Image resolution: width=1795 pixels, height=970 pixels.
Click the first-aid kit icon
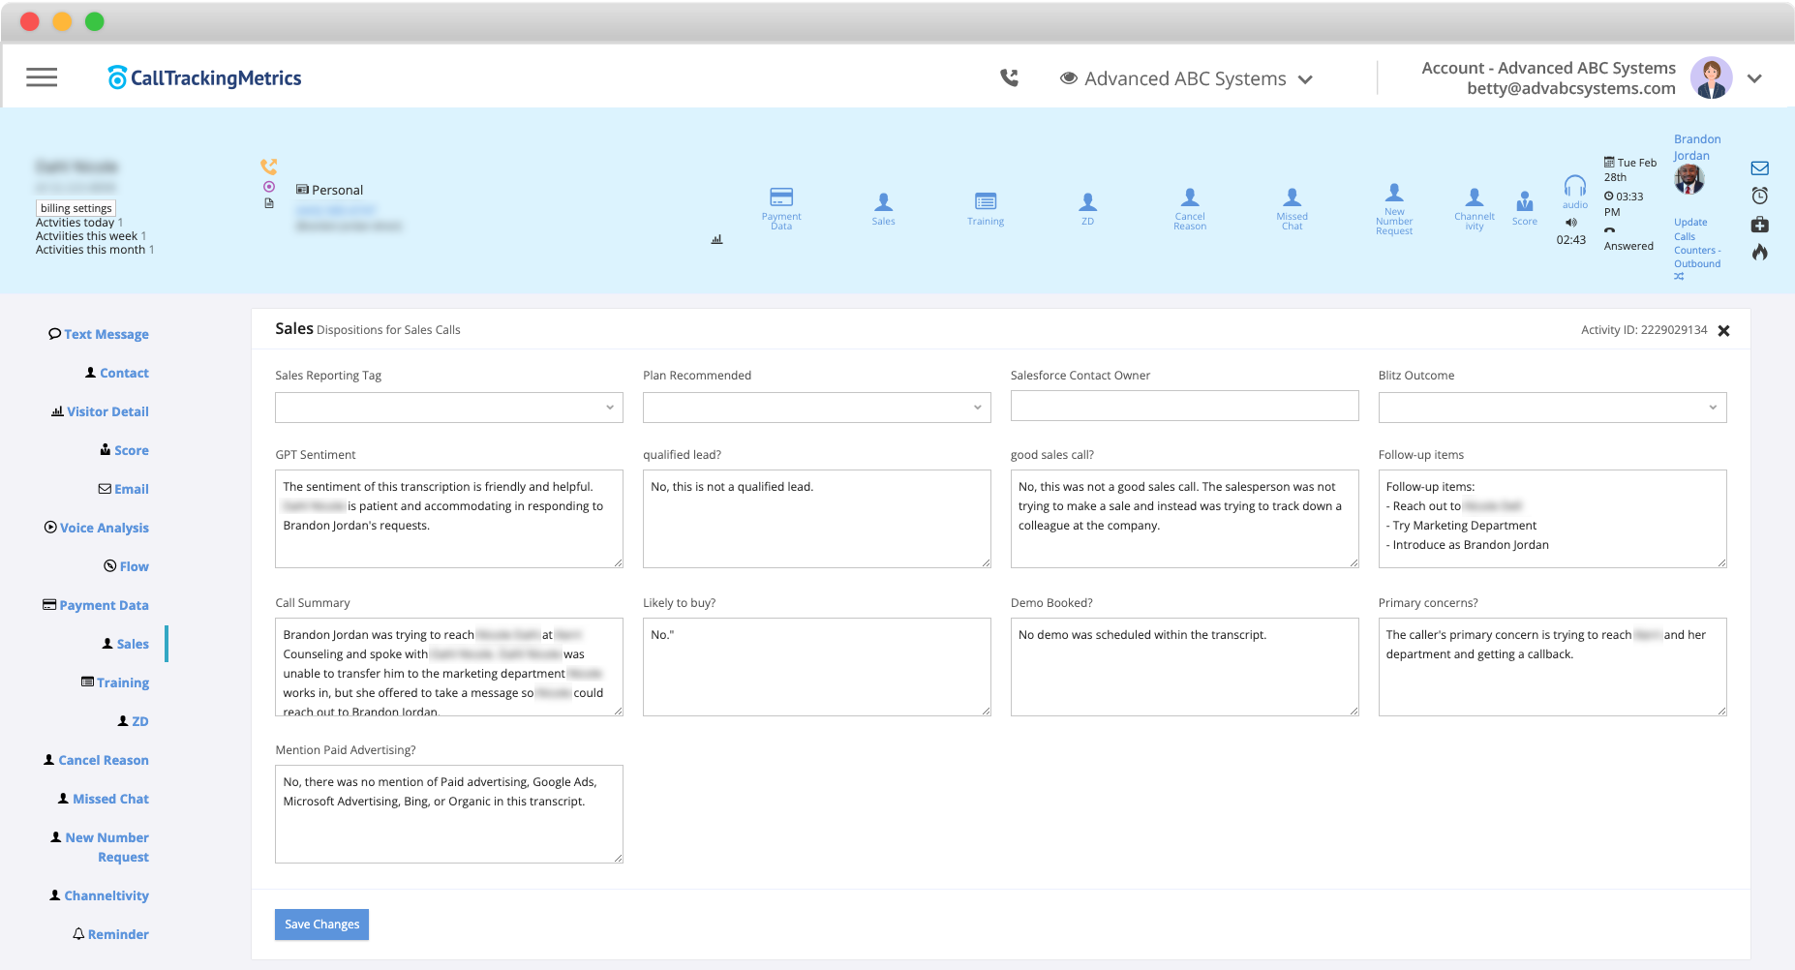[x=1760, y=225]
